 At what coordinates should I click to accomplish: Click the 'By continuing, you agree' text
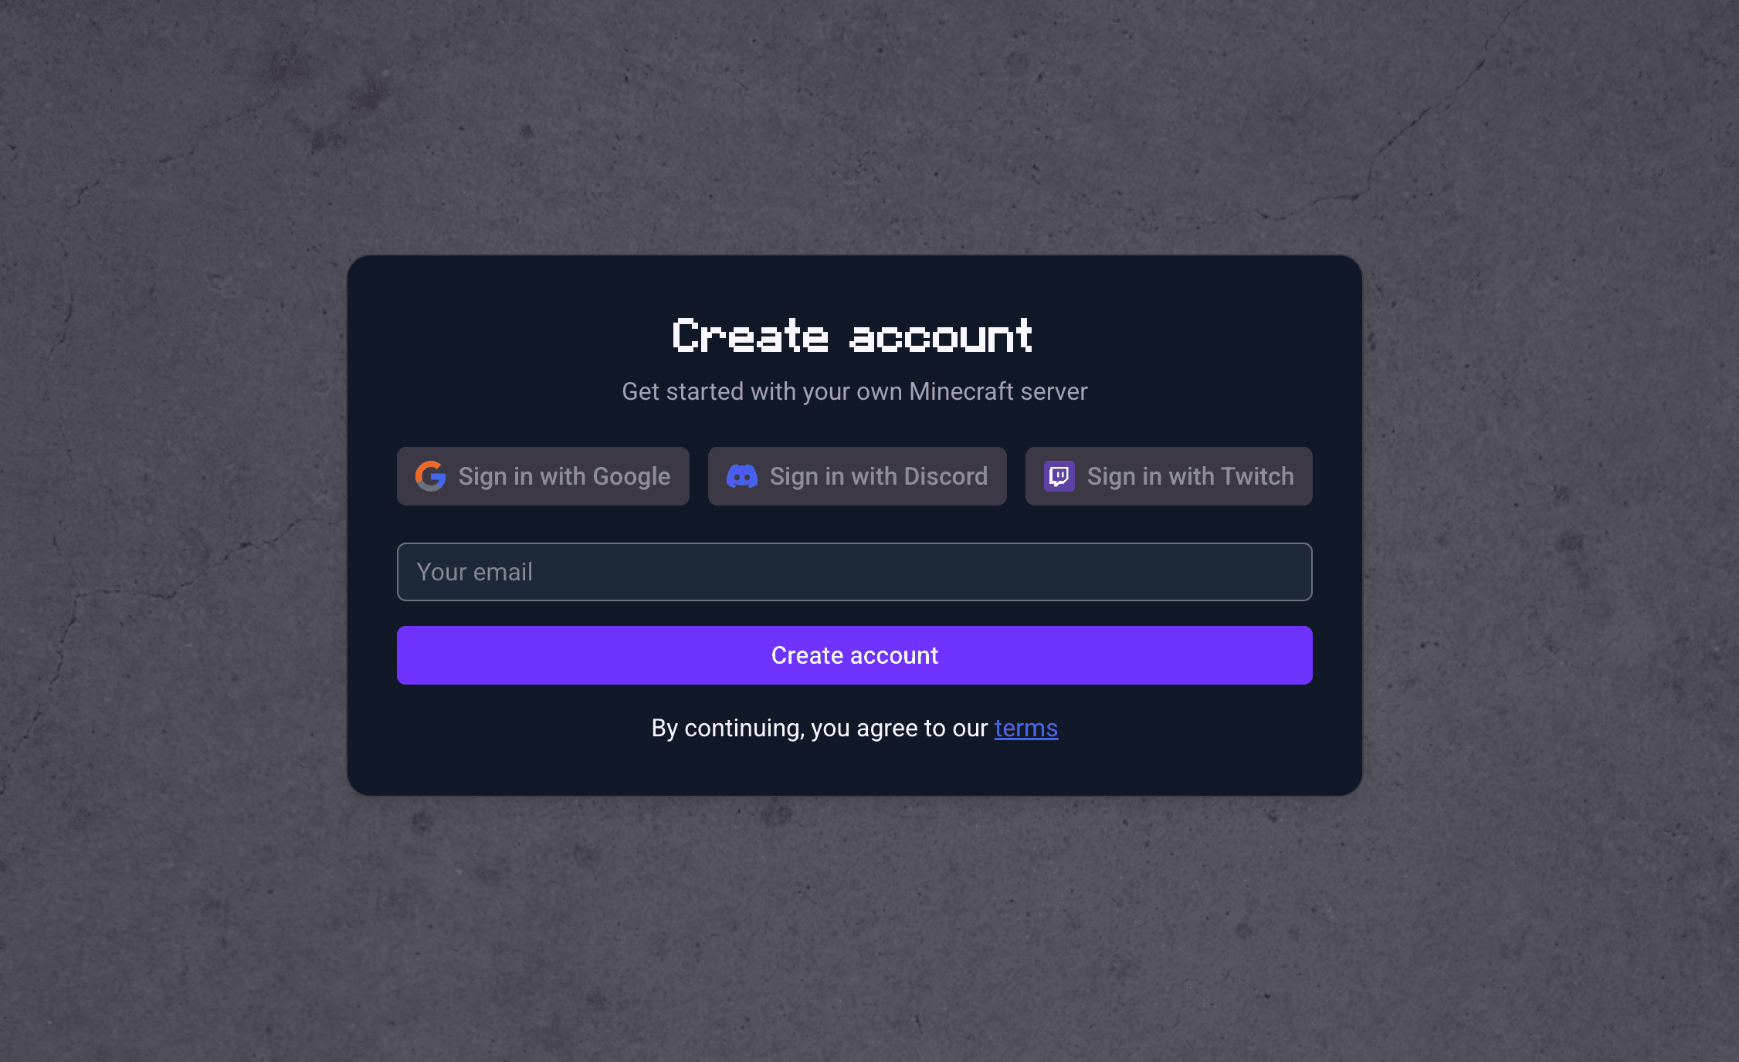pyautogui.click(x=820, y=728)
